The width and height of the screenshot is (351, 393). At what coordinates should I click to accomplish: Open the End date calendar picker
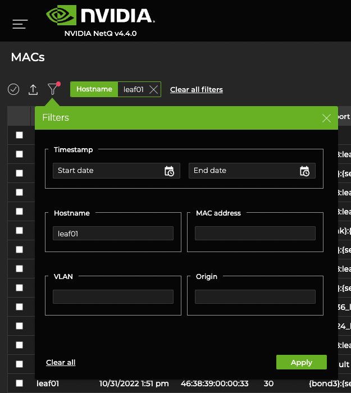[x=304, y=171]
